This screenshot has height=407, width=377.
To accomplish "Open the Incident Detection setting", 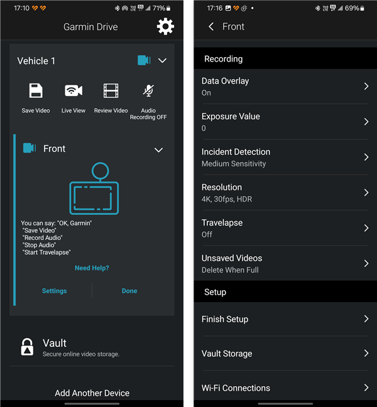I will pos(285,157).
